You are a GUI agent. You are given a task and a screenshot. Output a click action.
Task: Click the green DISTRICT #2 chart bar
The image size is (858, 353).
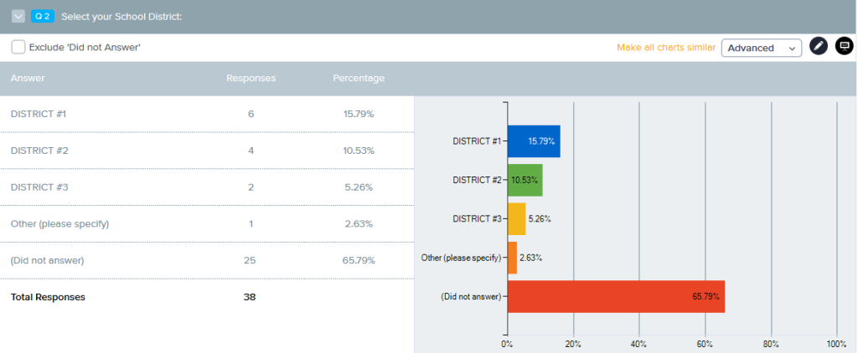tap(525, 180)
